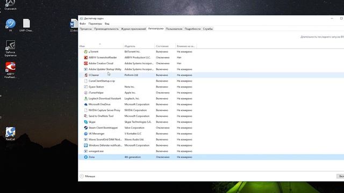Click the wmagent.exe row icon

point(86,151)
